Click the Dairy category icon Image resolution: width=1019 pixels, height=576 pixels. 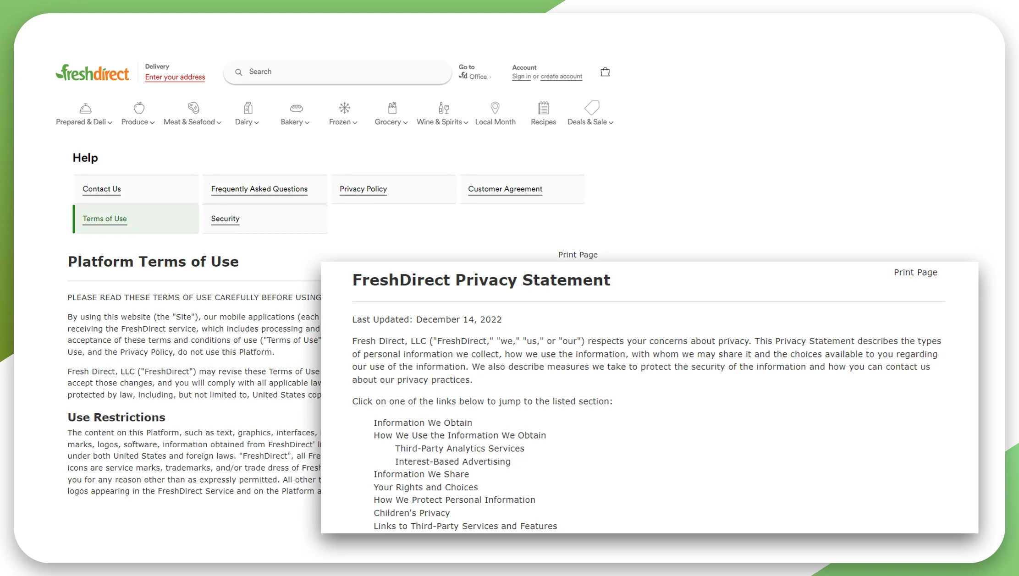coord(248,108)
